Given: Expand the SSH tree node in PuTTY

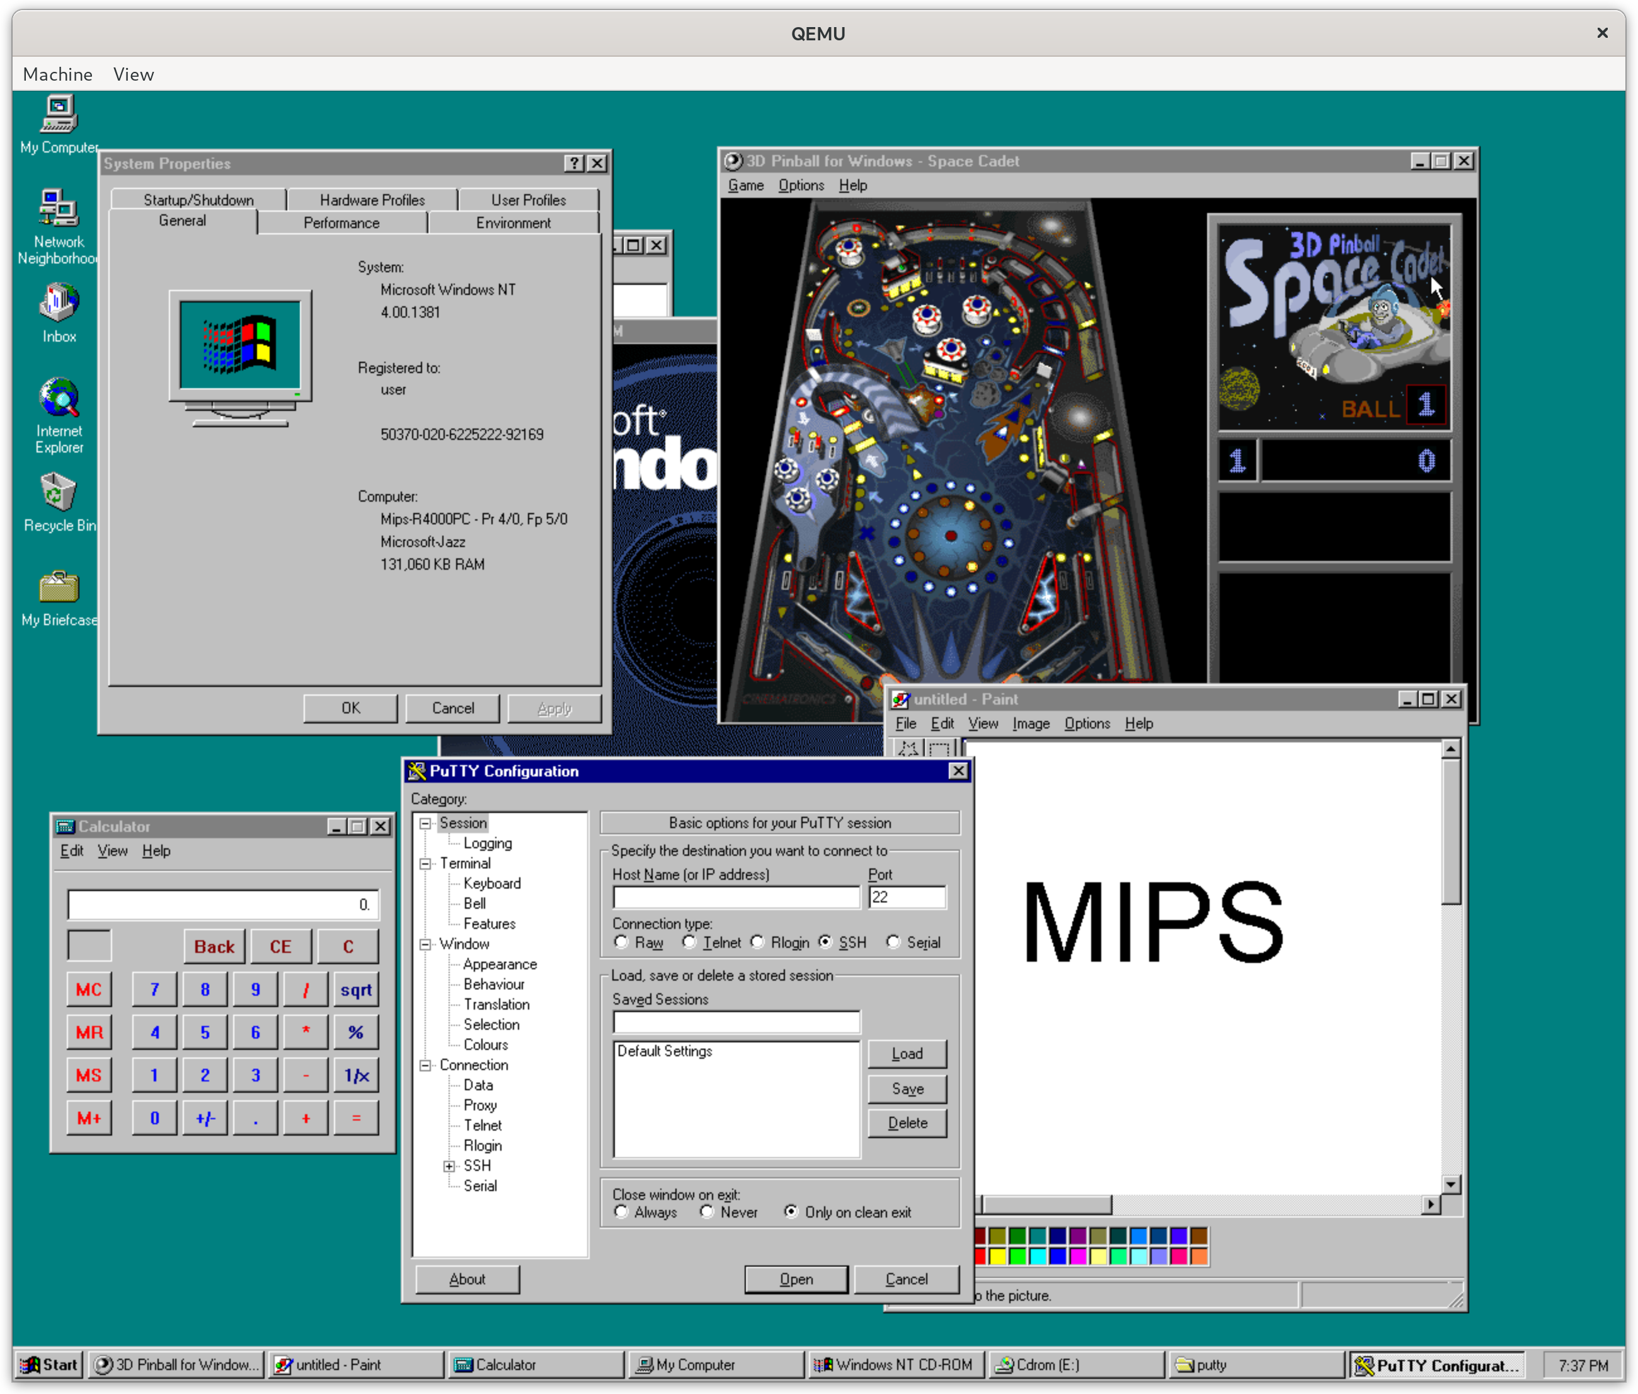Looking at the screenshot, I should [449, 1166].
